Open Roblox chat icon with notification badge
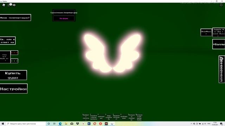 click(9, 5)
